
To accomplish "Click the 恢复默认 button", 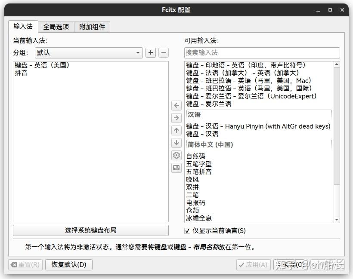I will pyautogui.click(x=68, y=265).
